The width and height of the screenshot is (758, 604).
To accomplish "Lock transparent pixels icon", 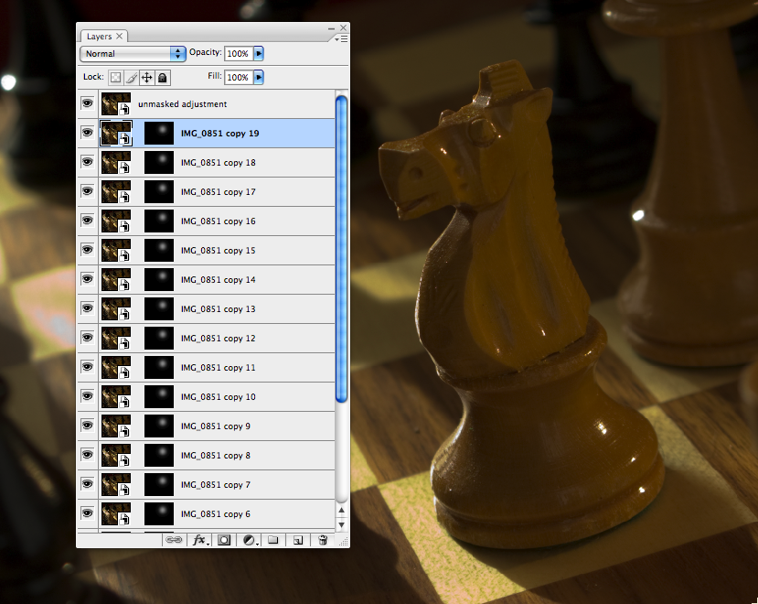I will [x=115, y=78].
